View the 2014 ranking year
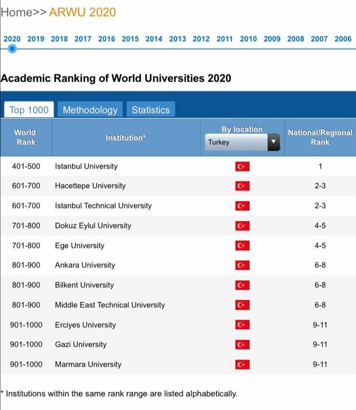The image size is (356, 410). (154, 39)
